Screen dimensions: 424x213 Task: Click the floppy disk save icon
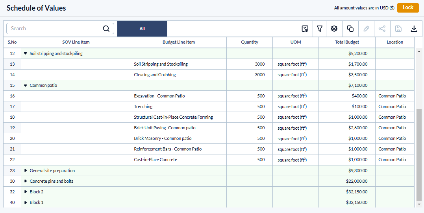point(398,29)
